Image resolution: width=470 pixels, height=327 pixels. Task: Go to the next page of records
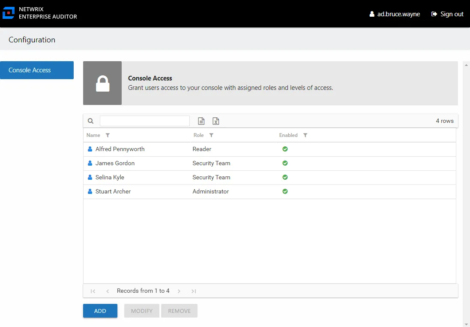coord(179,291)
